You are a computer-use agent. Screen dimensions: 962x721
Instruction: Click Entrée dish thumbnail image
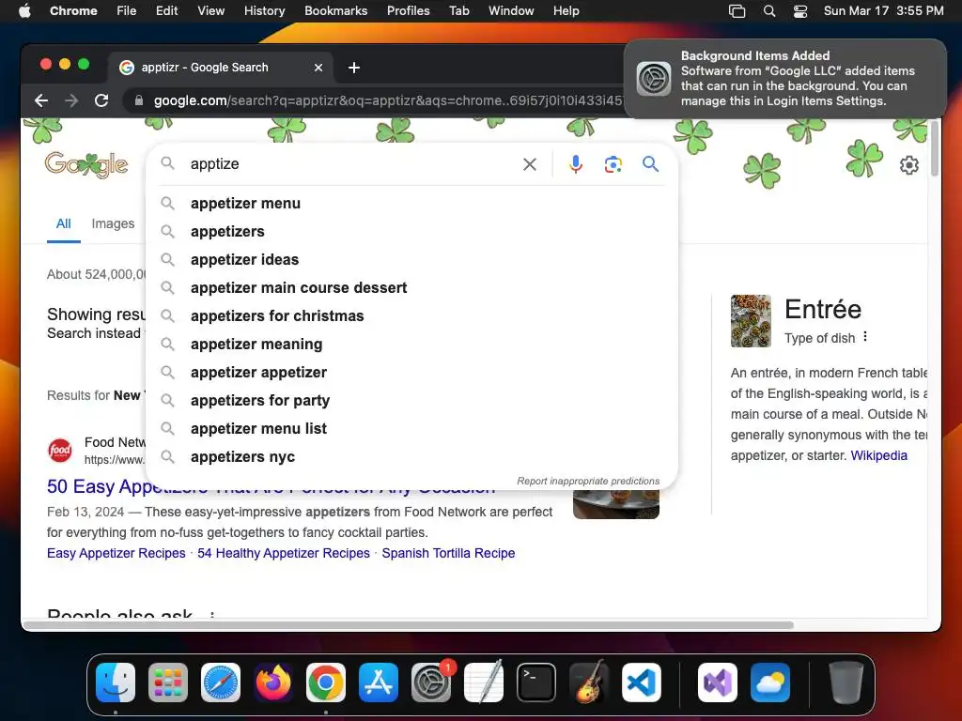751,321
